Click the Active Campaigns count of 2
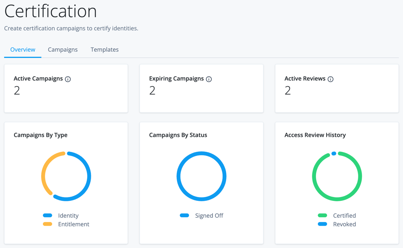403x248 pixels. tap(17, 90)
